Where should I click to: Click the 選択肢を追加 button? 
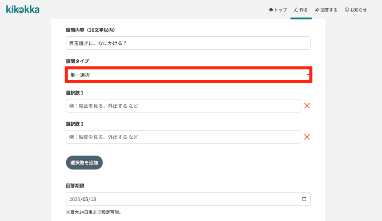(x=84, y=163)
